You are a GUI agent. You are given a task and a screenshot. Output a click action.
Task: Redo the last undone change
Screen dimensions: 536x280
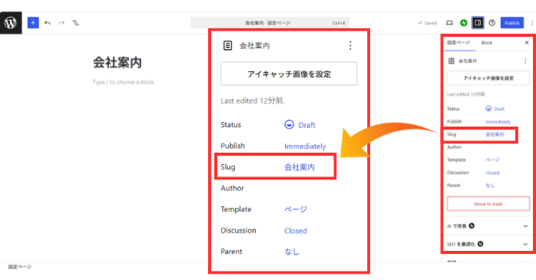61,23
